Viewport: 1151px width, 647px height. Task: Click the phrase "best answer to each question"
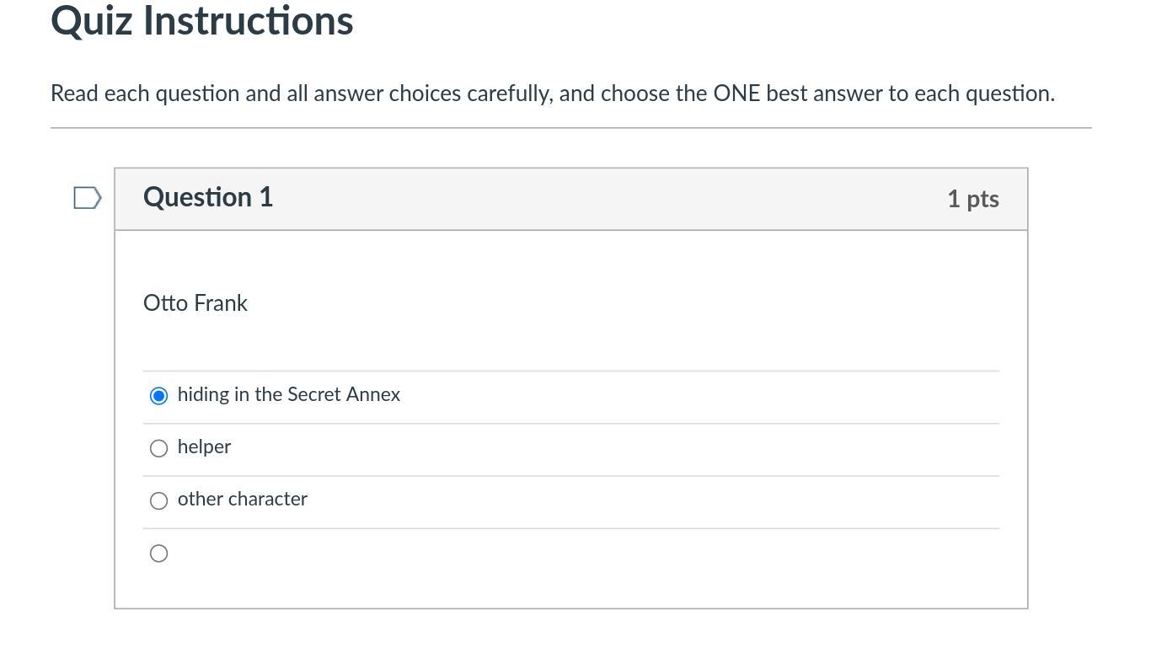909,94
